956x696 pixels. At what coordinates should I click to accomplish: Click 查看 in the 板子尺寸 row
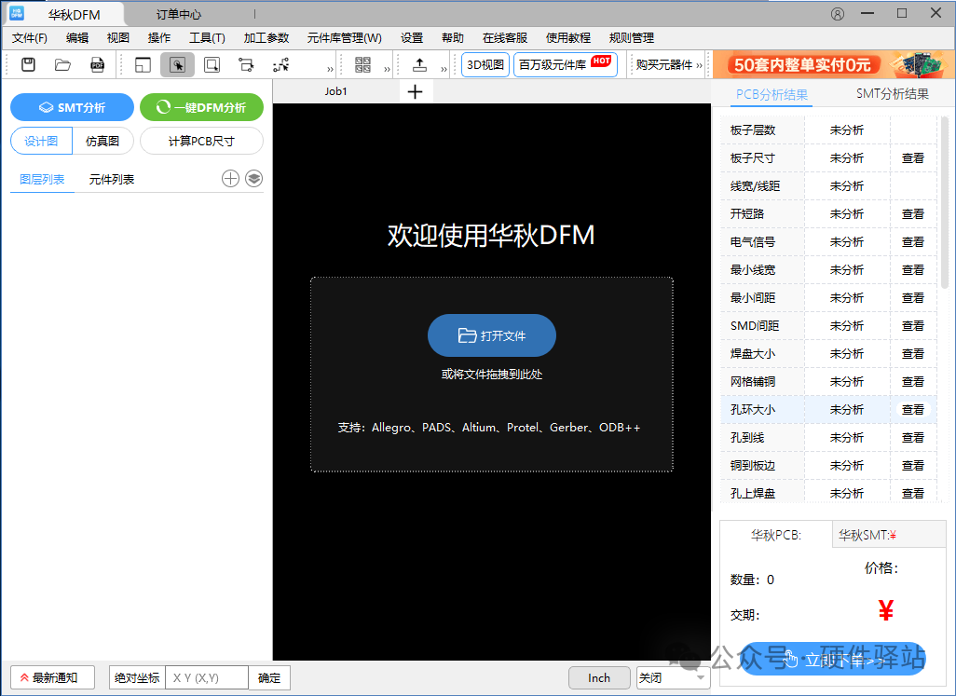tap(913, 157)
